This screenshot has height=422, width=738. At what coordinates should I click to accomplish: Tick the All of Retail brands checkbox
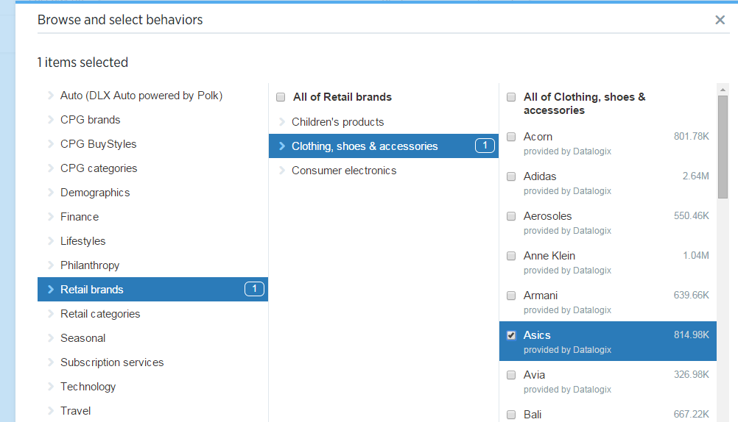[281, 97]
